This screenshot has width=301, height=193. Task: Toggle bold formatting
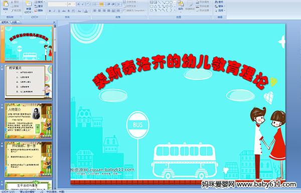pos(50,11)
